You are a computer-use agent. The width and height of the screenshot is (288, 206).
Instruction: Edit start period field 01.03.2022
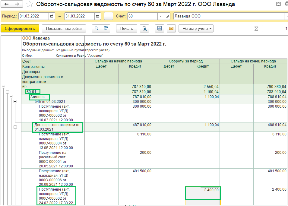33,16
